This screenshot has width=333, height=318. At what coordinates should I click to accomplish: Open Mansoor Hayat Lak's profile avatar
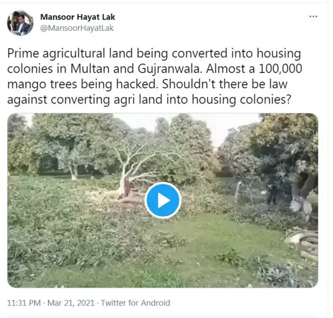pyautogui.click(x=20, y=23)
